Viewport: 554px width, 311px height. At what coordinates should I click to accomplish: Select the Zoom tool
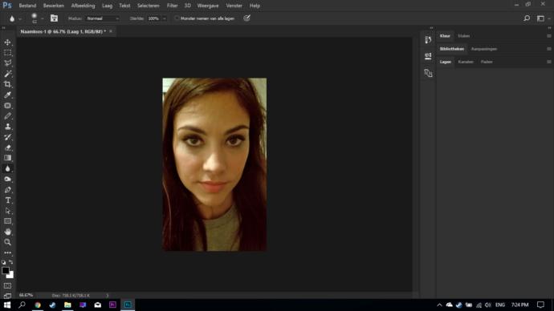pyautogui.click(x=7, y=242)
